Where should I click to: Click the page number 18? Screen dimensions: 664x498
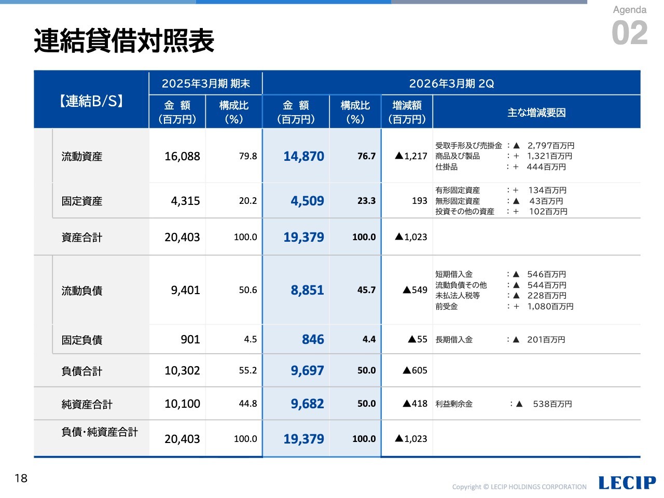[21, 478]
